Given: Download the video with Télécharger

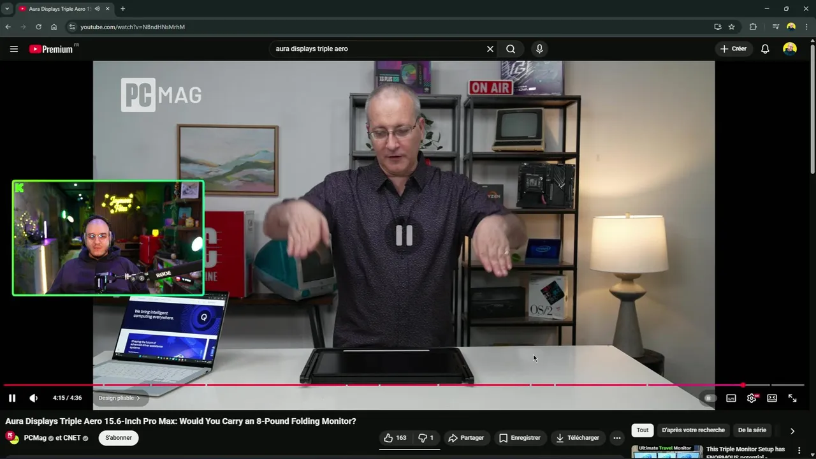Looking at the screenshot, I should 578,438.
